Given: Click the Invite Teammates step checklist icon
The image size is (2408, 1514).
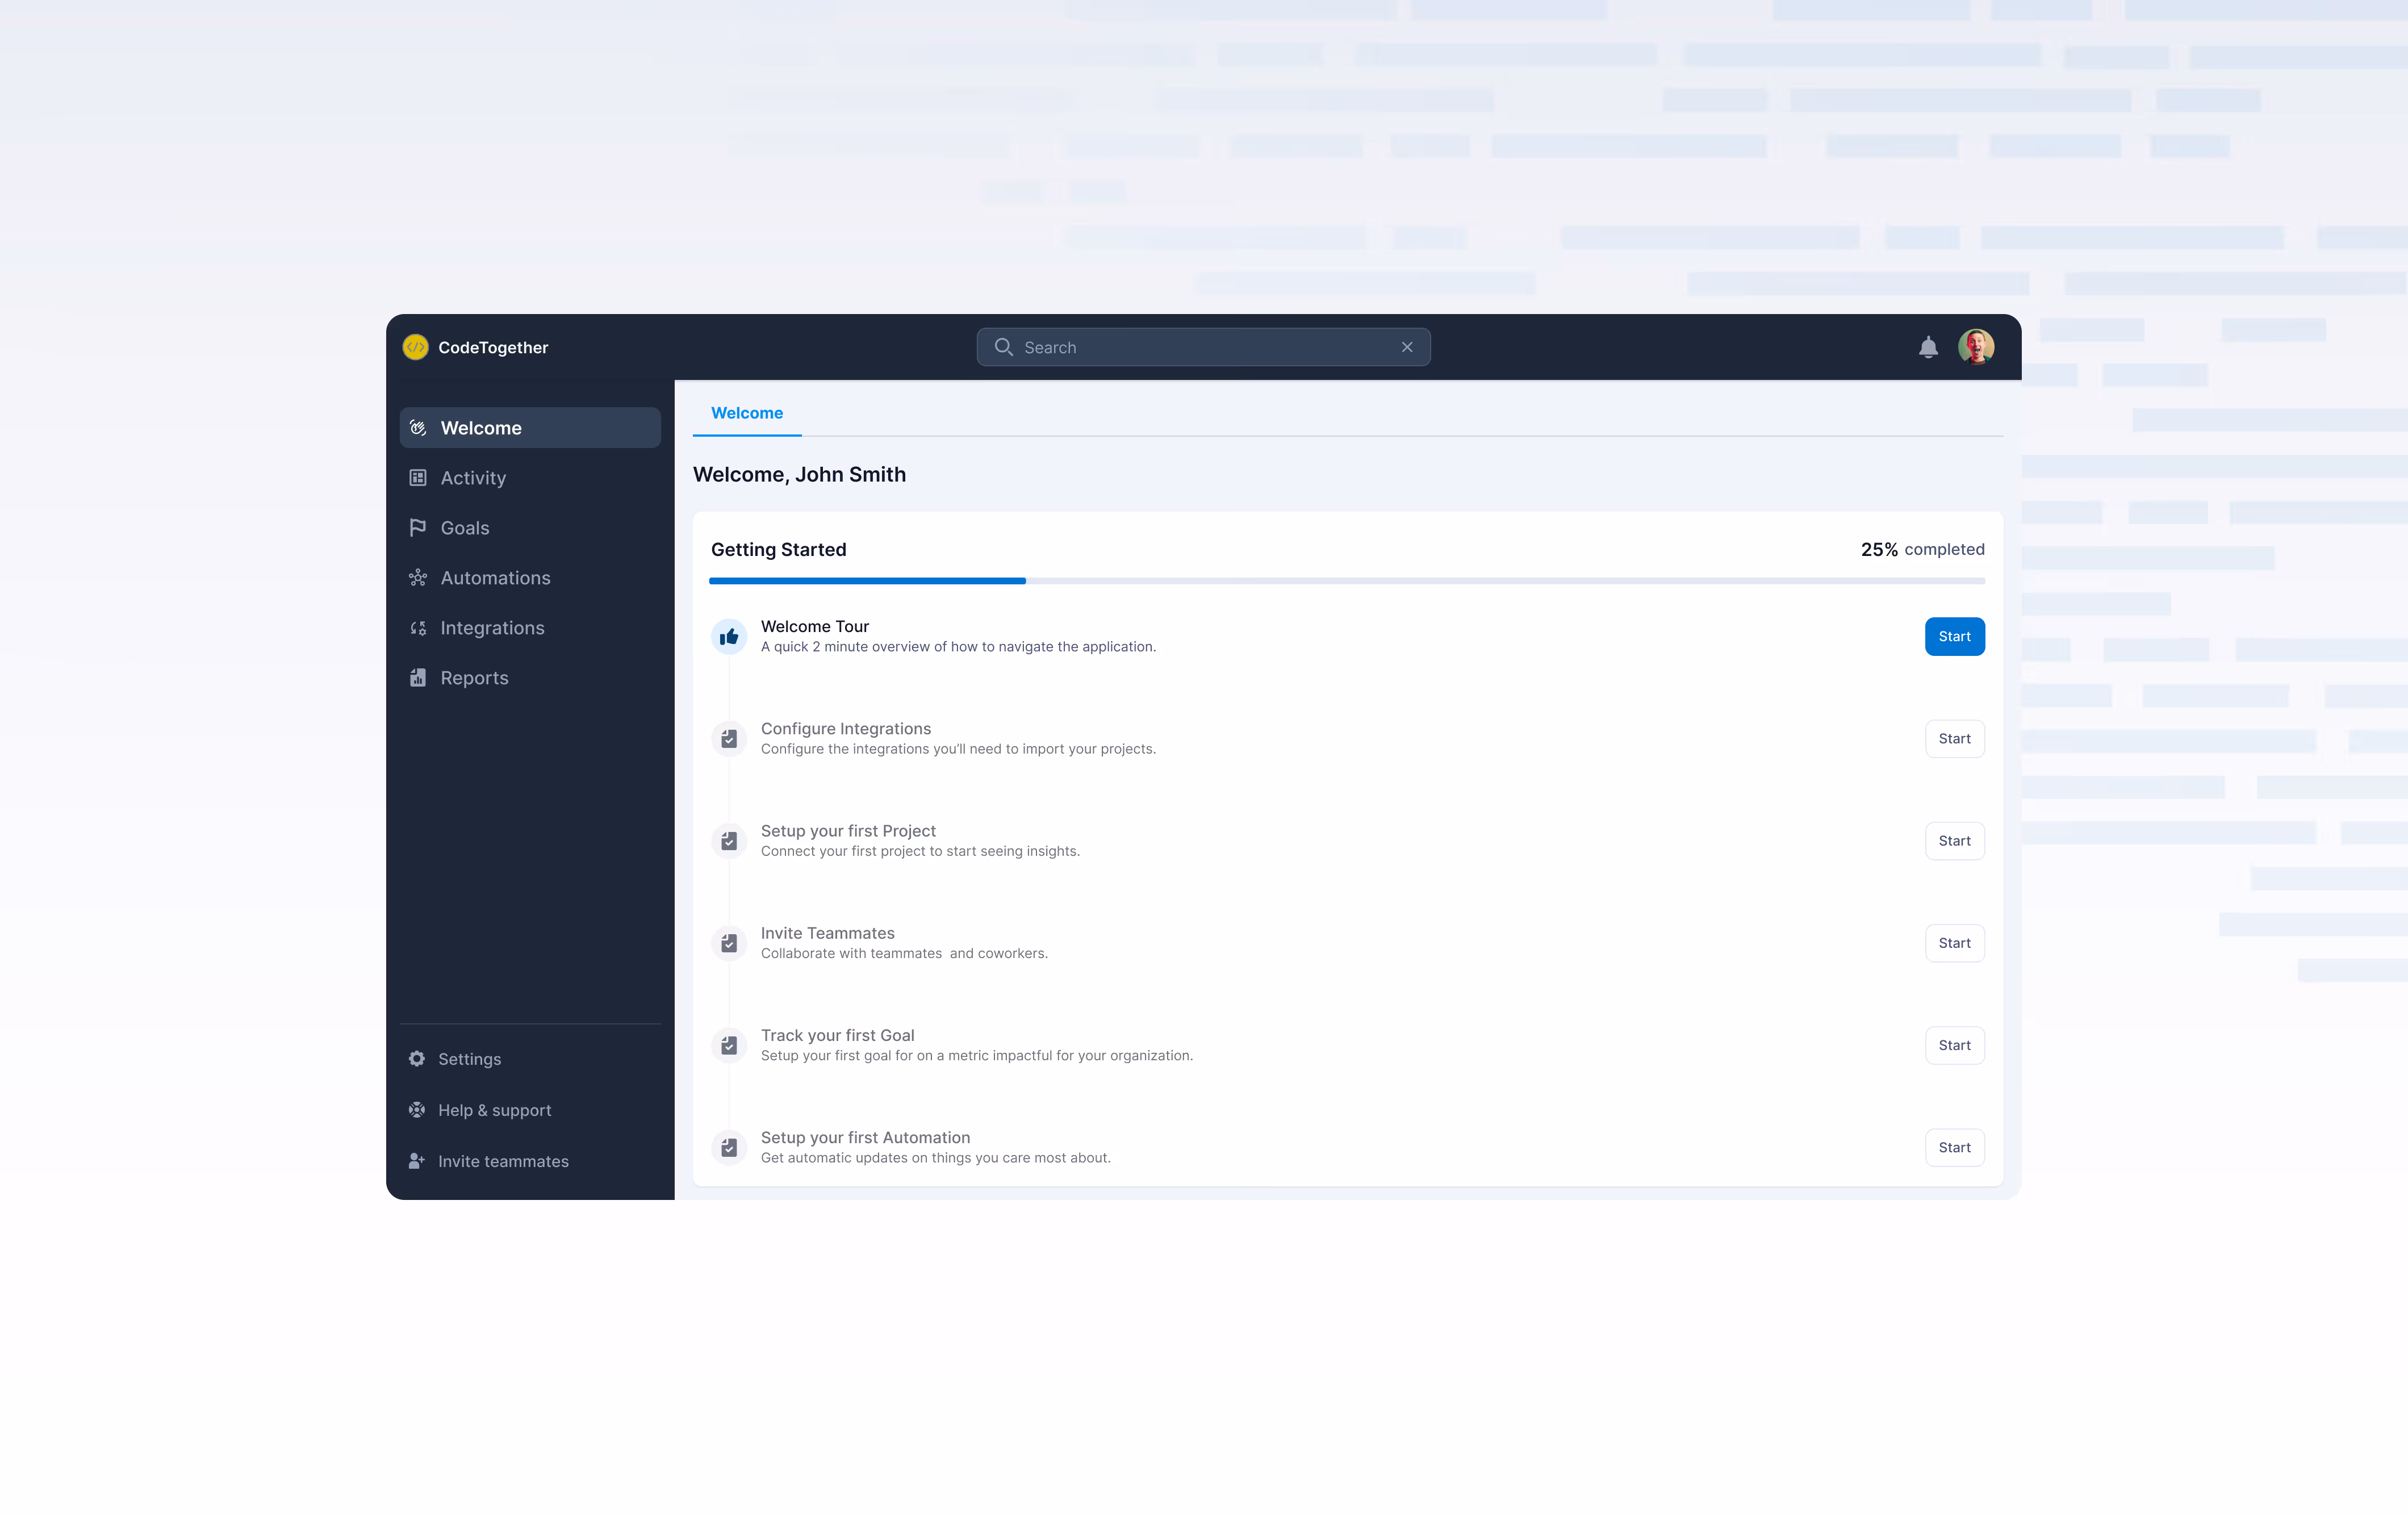Looking at the screenshot, I should pyautogui.click(x=729, y=943).
